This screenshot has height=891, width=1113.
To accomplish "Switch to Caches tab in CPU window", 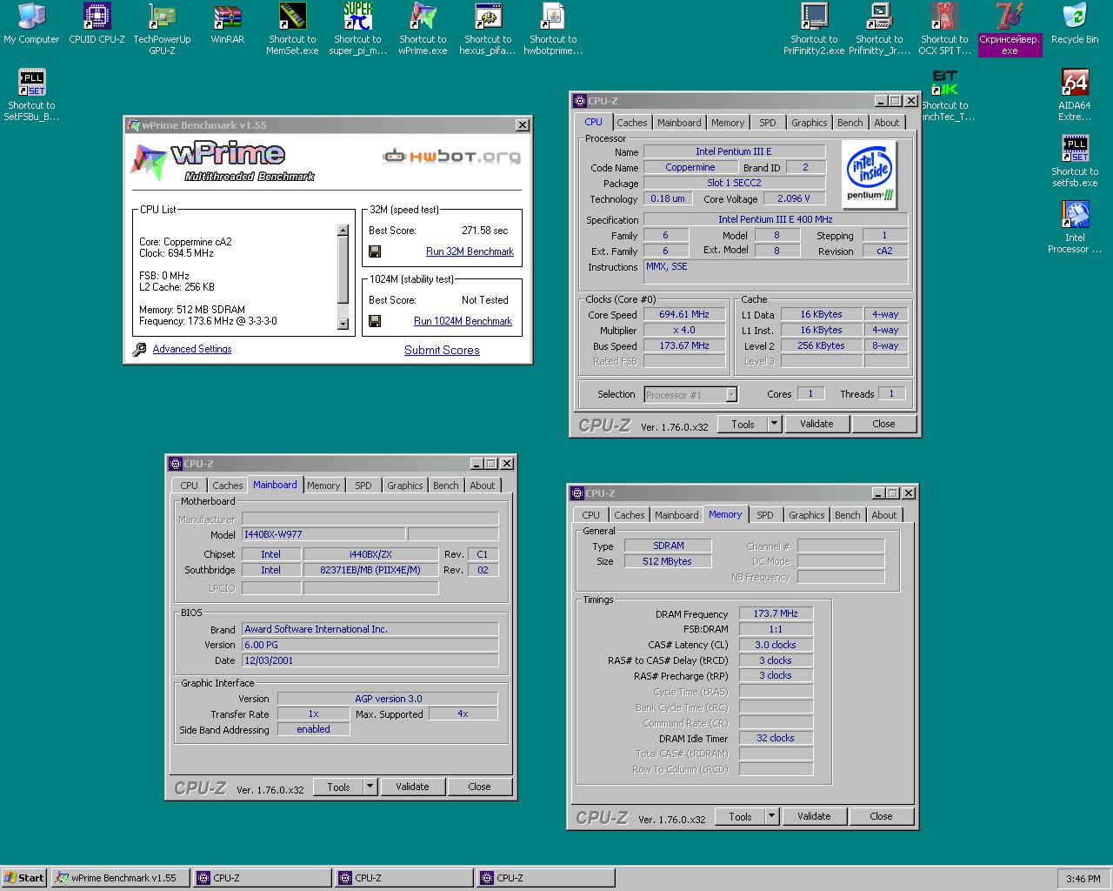I will (x=632, y=123).
